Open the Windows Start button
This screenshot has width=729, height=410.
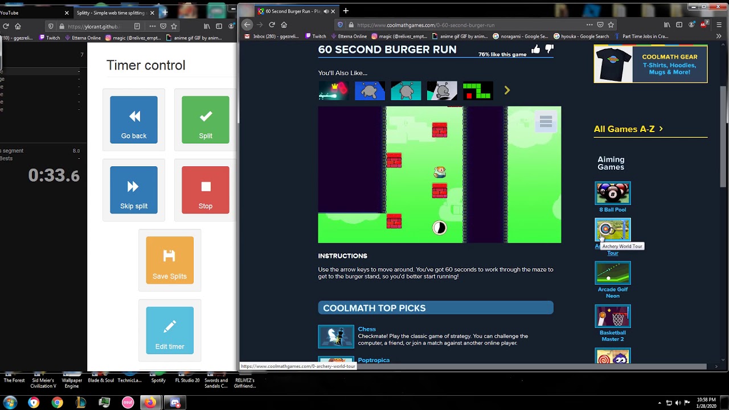[10, 403]
